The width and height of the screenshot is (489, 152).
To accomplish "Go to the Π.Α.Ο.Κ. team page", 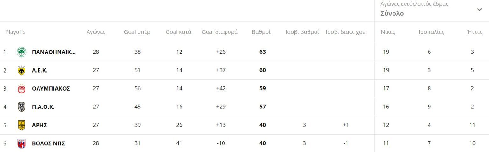I will pyautogui.click(x=43, y=107).
